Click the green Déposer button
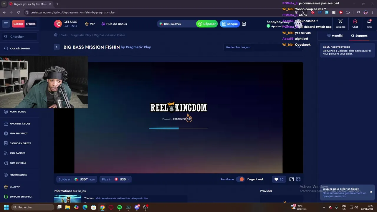 [x=207, y=24]
